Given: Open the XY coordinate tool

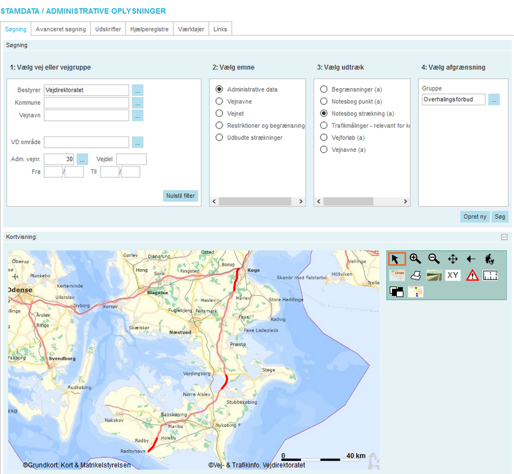Looking at the screenshot, I should (x=453, y=275).
